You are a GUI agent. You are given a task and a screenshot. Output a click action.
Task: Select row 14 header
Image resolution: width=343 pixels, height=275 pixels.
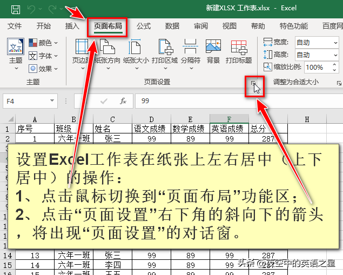click(8, 256)
